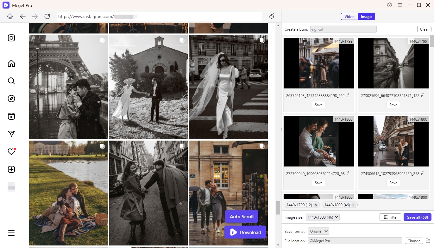Open Messages paper plane icon
434x248 pixels.
(11, 134)
